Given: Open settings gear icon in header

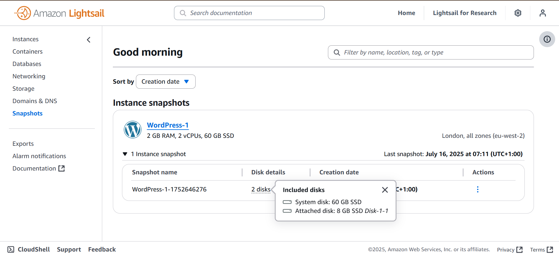Looking at the screenshot, I should pyautogui.click(x=518, y=13).
